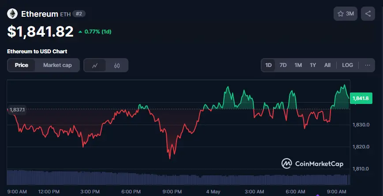383x196 pixels.
Task: Toggle LOG scale on the chart
Action: [347, 65]
